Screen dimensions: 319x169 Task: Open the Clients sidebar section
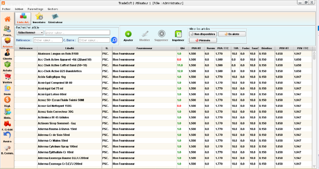click(7, 54)
